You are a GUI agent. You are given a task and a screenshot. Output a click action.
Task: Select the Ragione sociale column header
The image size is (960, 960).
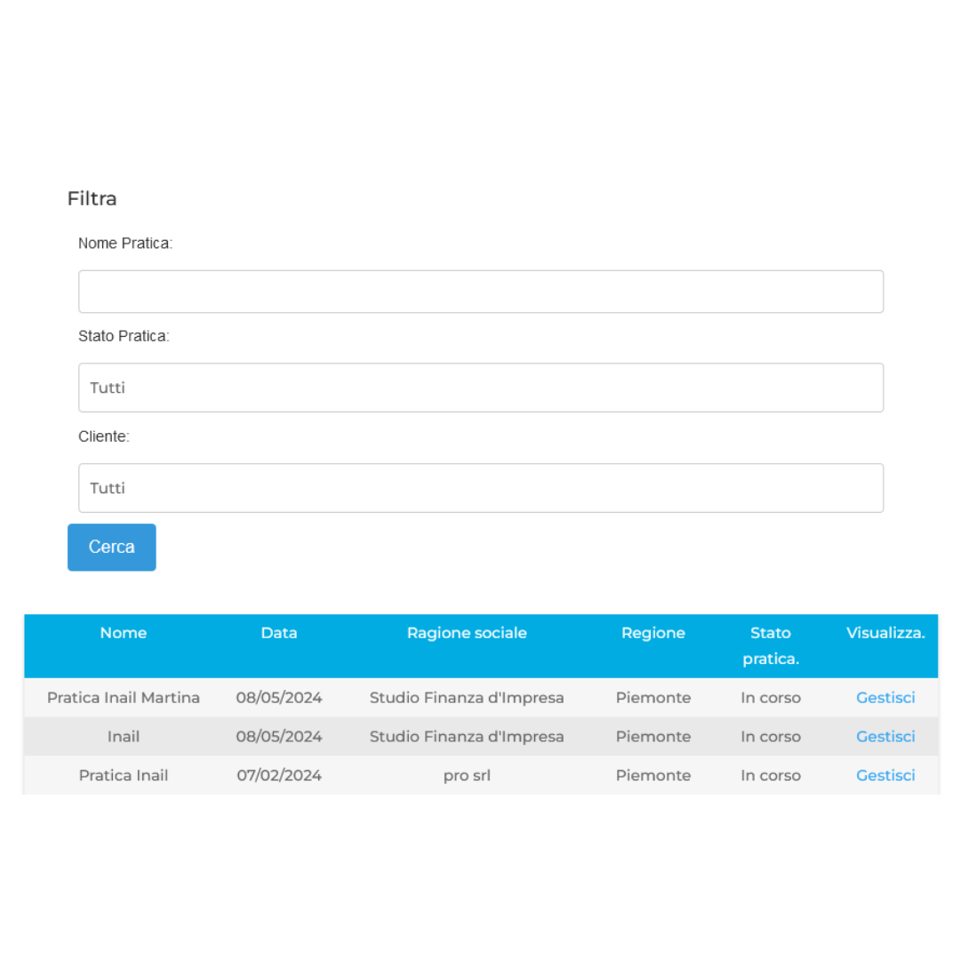[x=467, y=633]
